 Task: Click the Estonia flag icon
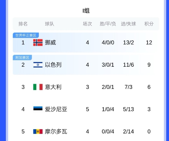38,109
